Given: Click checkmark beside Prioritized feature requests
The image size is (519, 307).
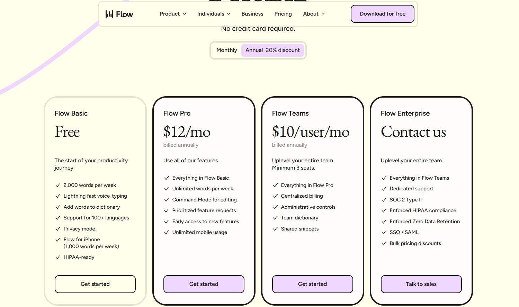Looking at the screenshot, I should (167, 211).
